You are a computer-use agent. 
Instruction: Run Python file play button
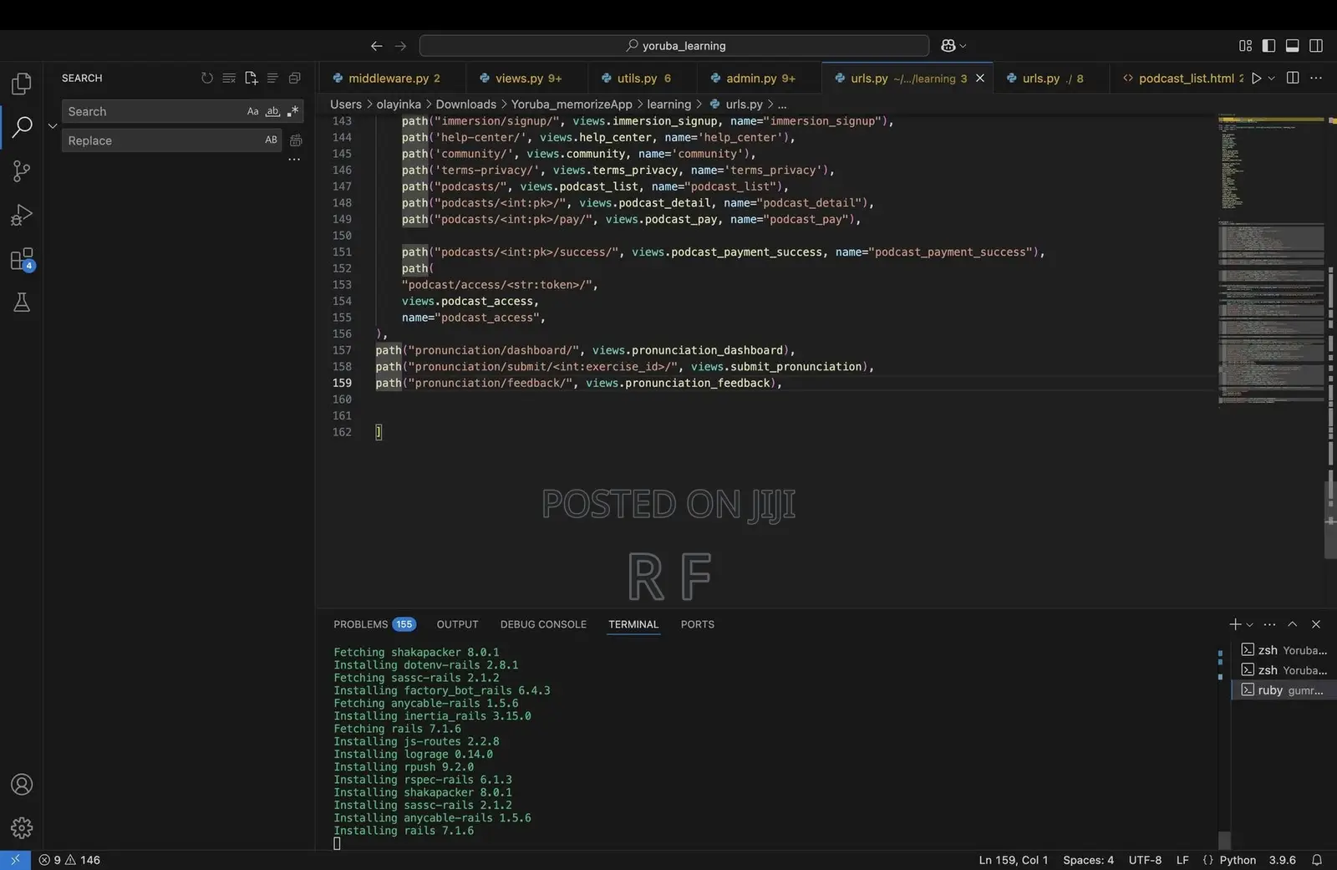(1256, 78)
